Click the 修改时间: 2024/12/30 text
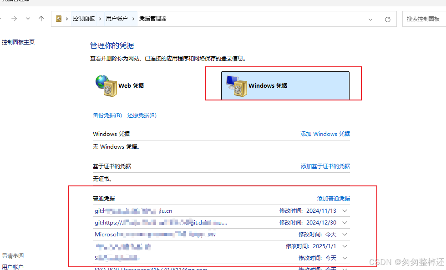The height and width of the screenshot is (270, 446). point(308,223)
